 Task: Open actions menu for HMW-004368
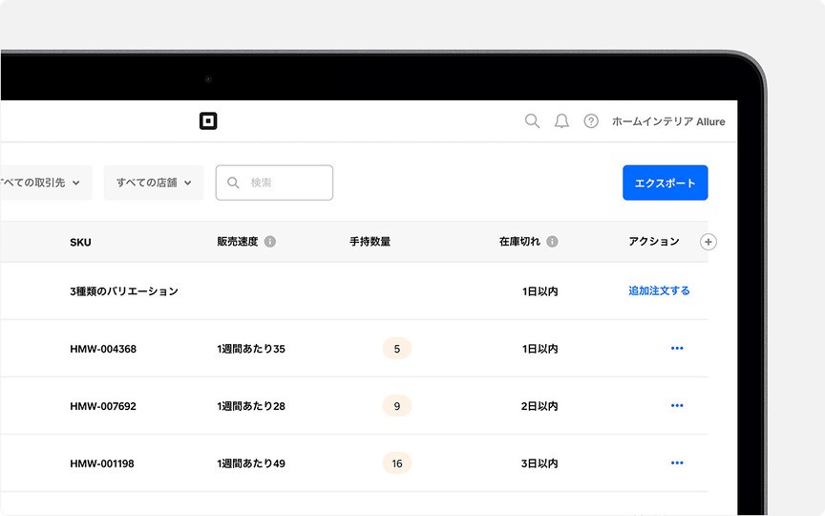[677, 349]
